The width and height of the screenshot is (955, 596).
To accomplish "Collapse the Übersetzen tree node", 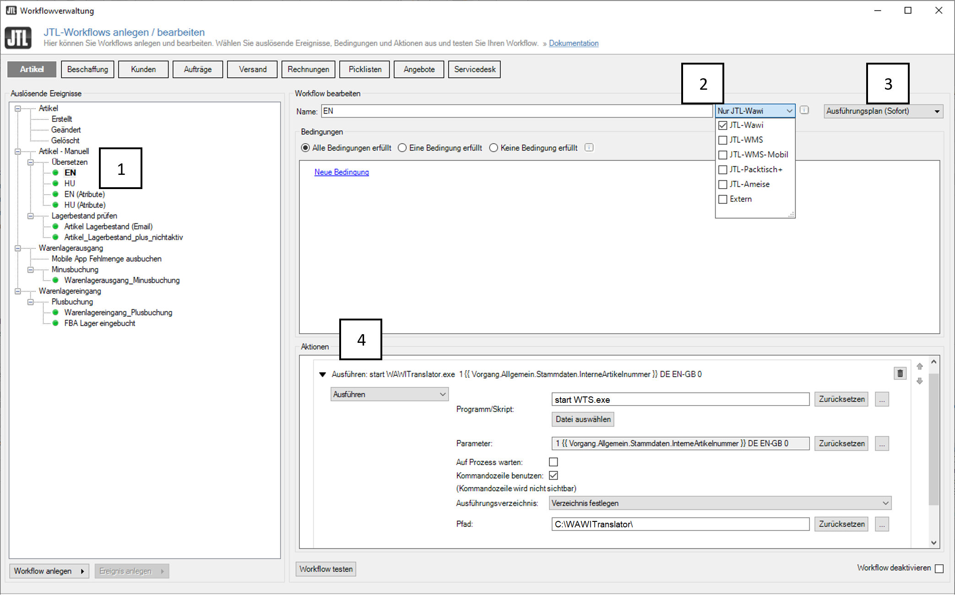I will pos(30,162).
